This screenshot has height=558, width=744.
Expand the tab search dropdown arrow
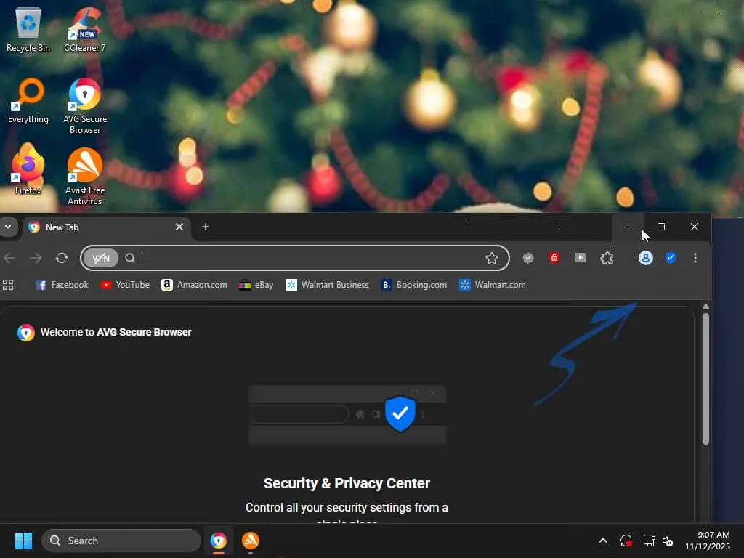pos(8,227)
